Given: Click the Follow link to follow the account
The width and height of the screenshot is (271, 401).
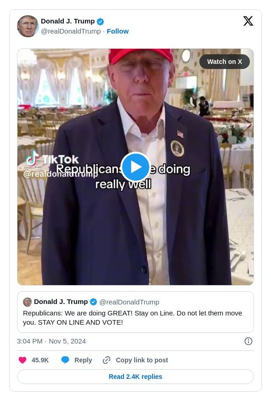Looking at the screenshot, I should 118,31.
